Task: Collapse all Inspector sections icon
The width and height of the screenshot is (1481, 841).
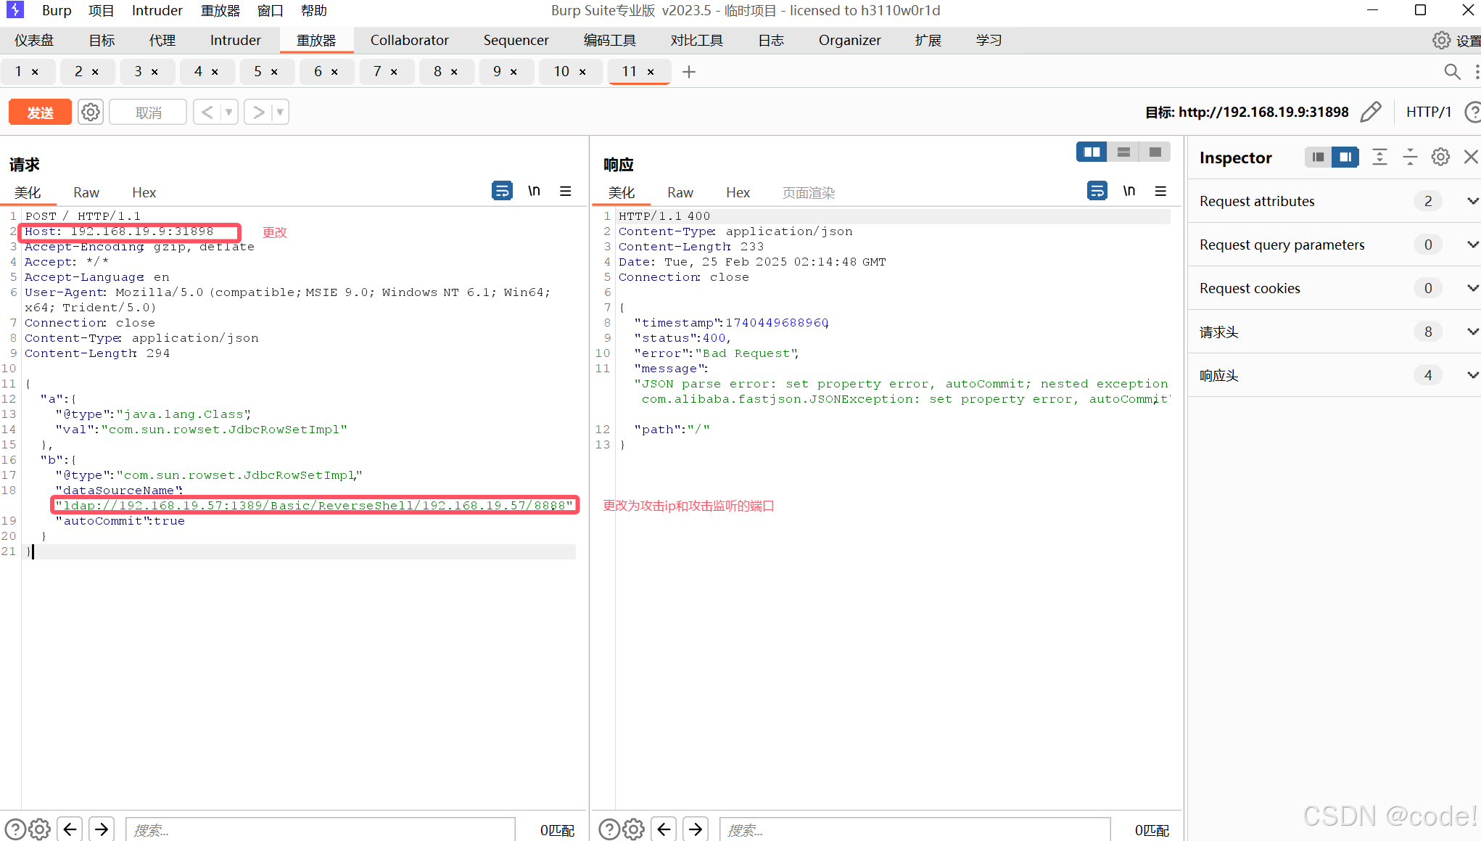Action: pyautogui.click(x=1410, y=157)
